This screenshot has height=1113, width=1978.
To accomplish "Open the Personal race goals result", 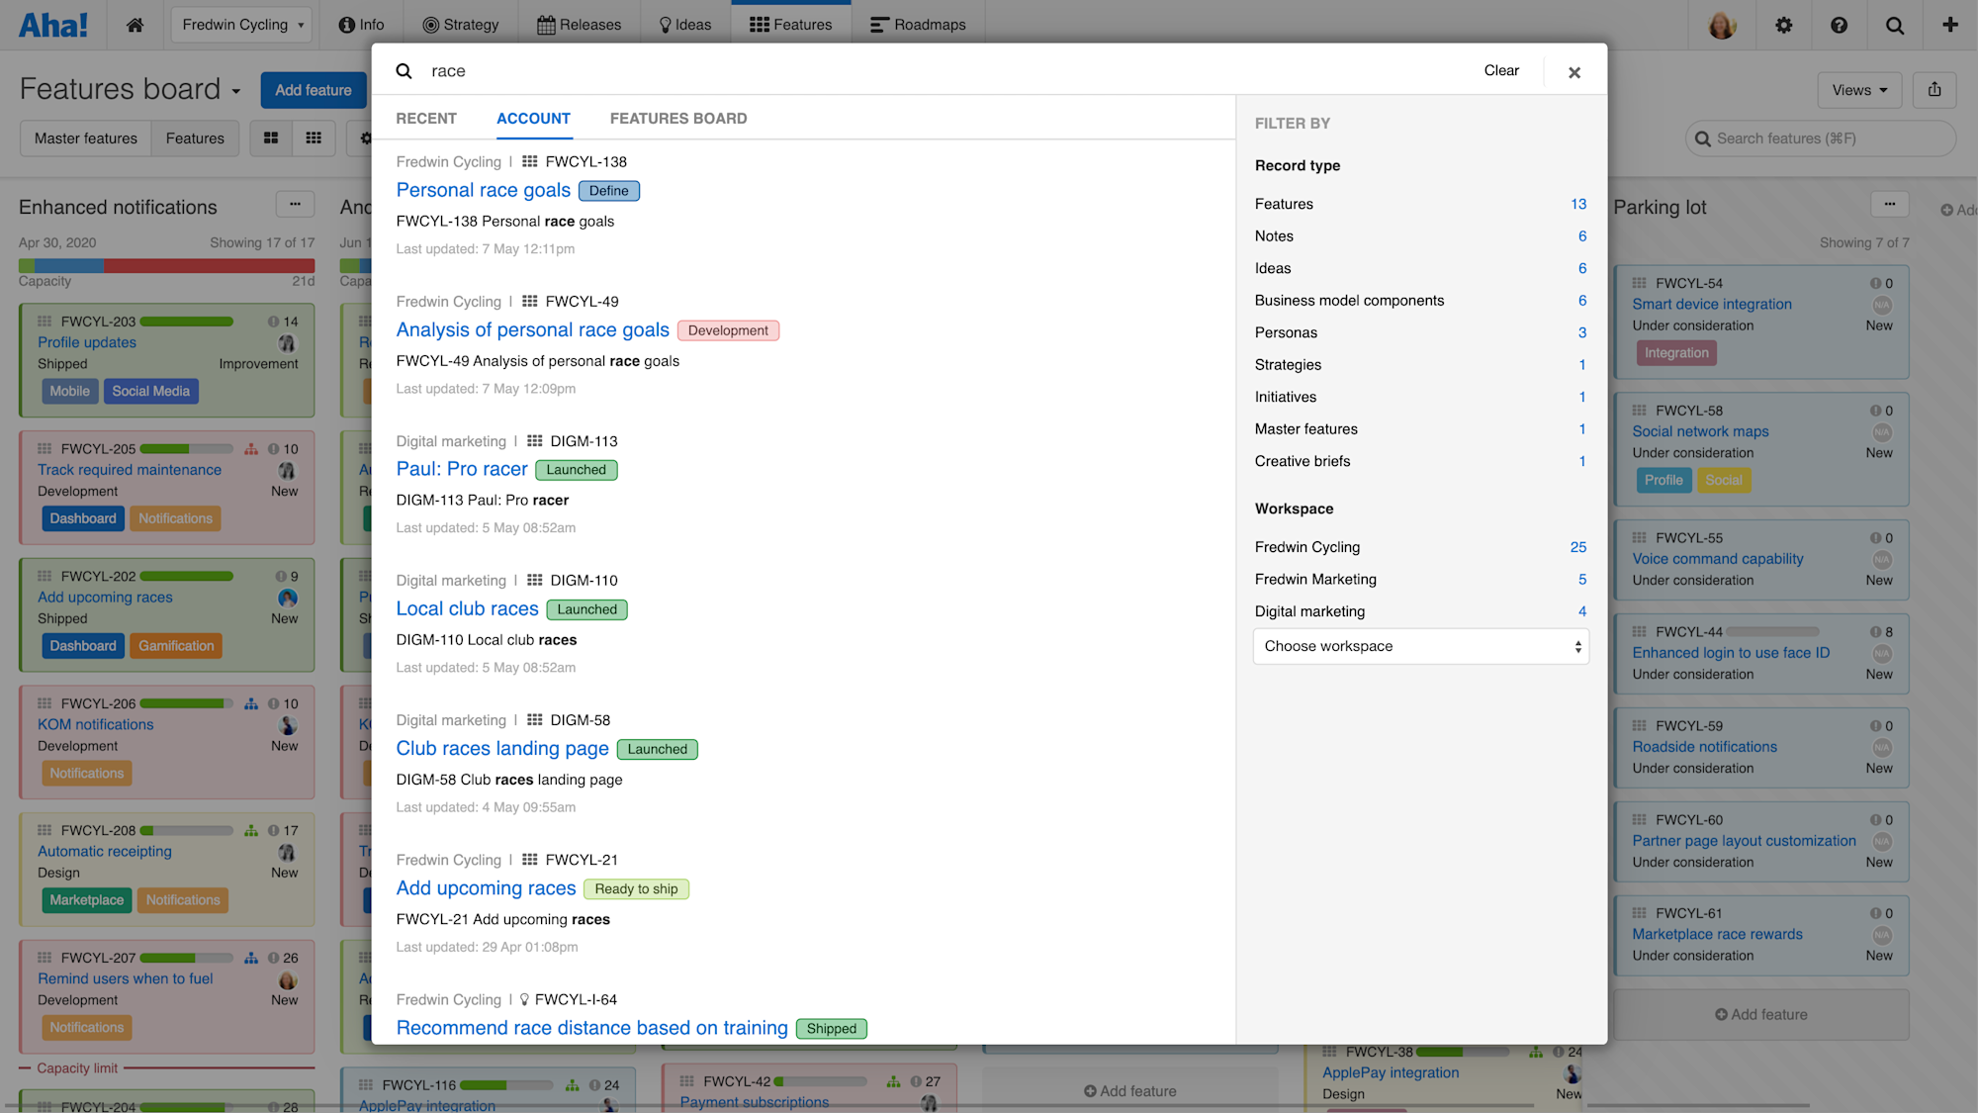I will 483,190.
